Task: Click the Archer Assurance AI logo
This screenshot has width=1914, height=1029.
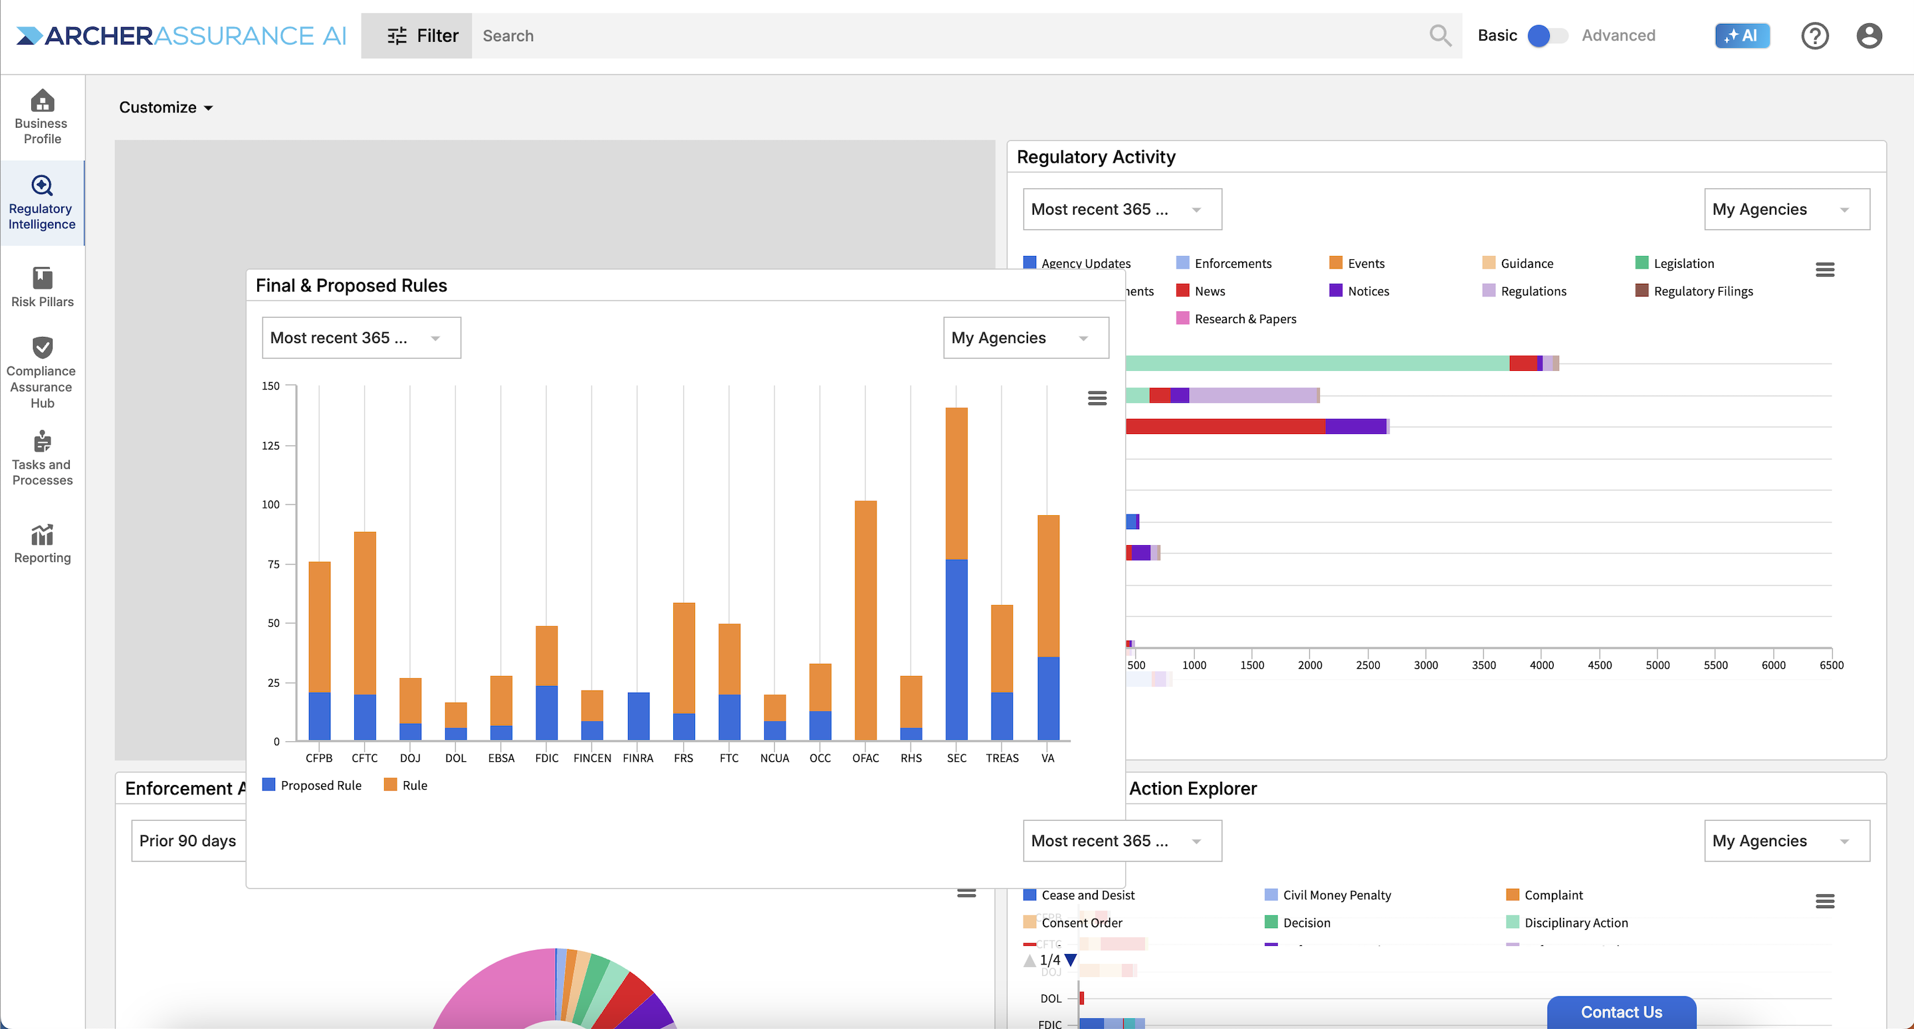Action: [181, 36]
